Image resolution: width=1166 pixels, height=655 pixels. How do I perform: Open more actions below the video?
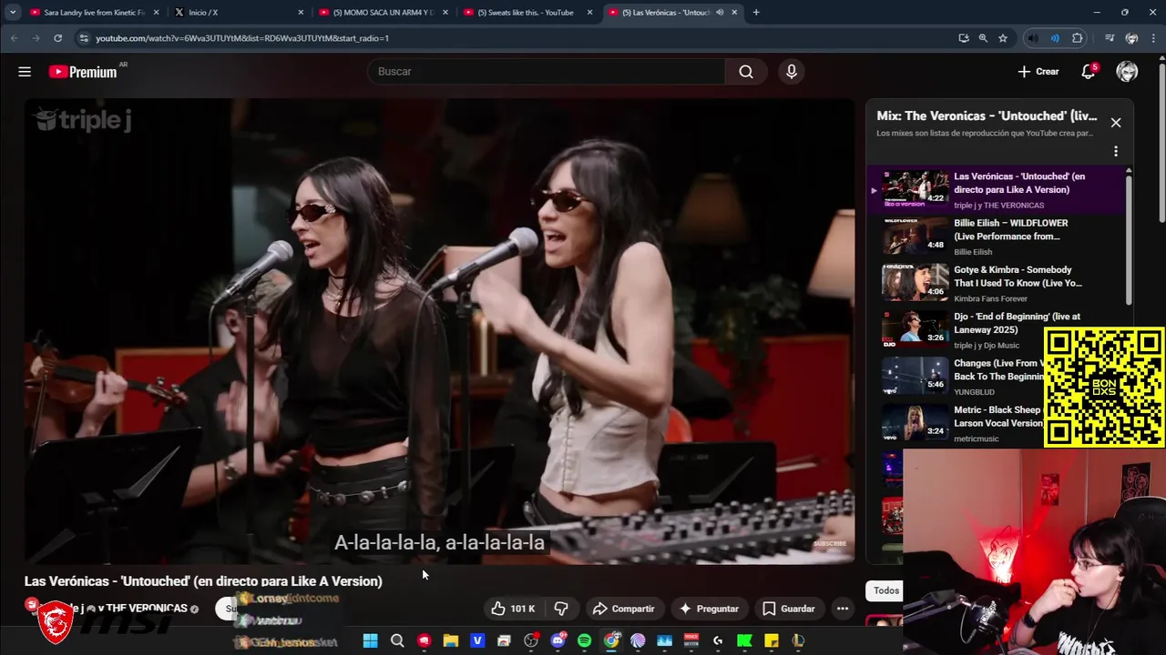tap(843, 609)
